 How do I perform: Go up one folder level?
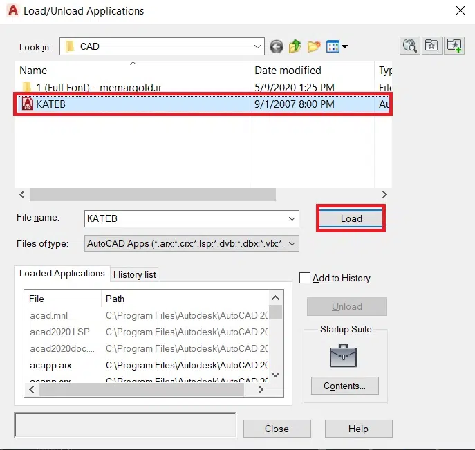295,46
